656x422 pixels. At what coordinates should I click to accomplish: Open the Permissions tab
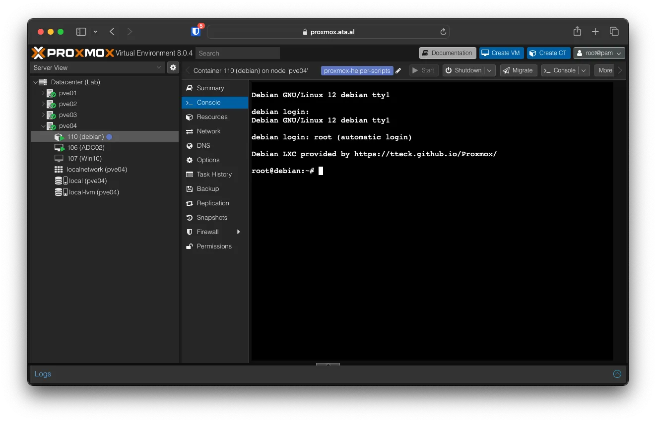(x=215, y=246)
